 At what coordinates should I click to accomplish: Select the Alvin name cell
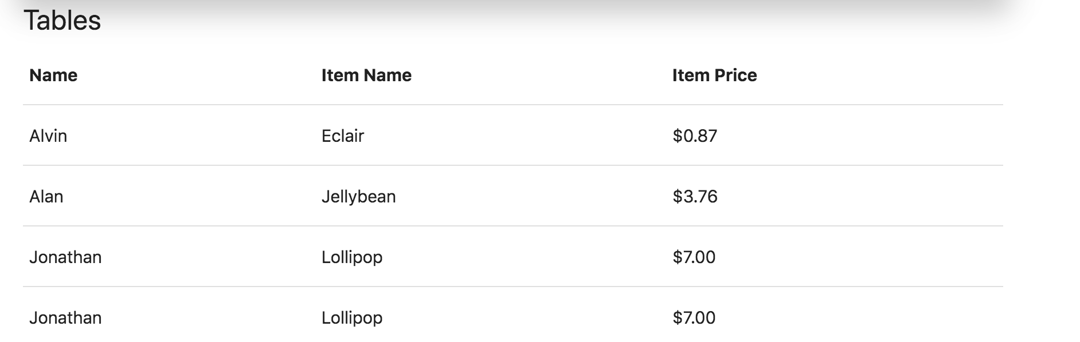pos(48,136)
